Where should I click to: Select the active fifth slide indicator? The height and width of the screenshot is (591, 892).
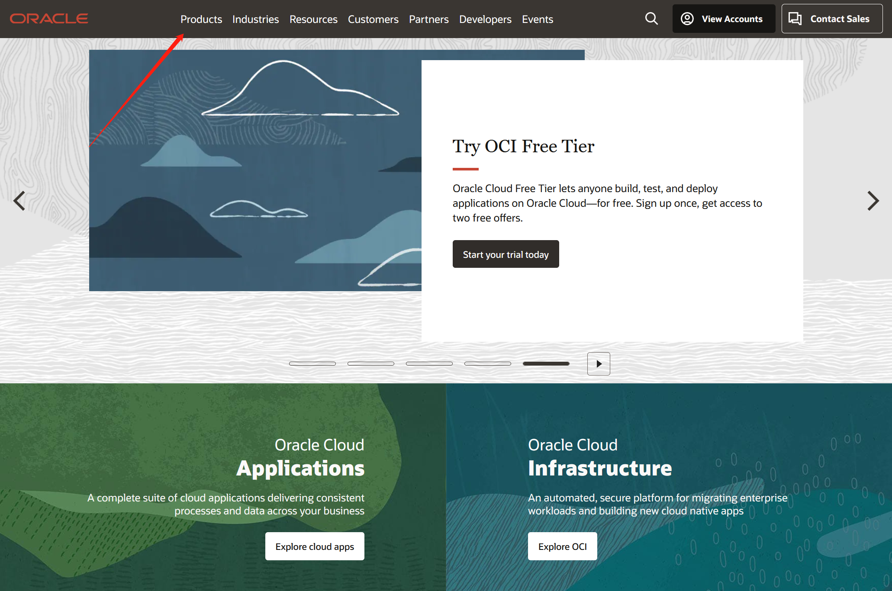[546, 363]
